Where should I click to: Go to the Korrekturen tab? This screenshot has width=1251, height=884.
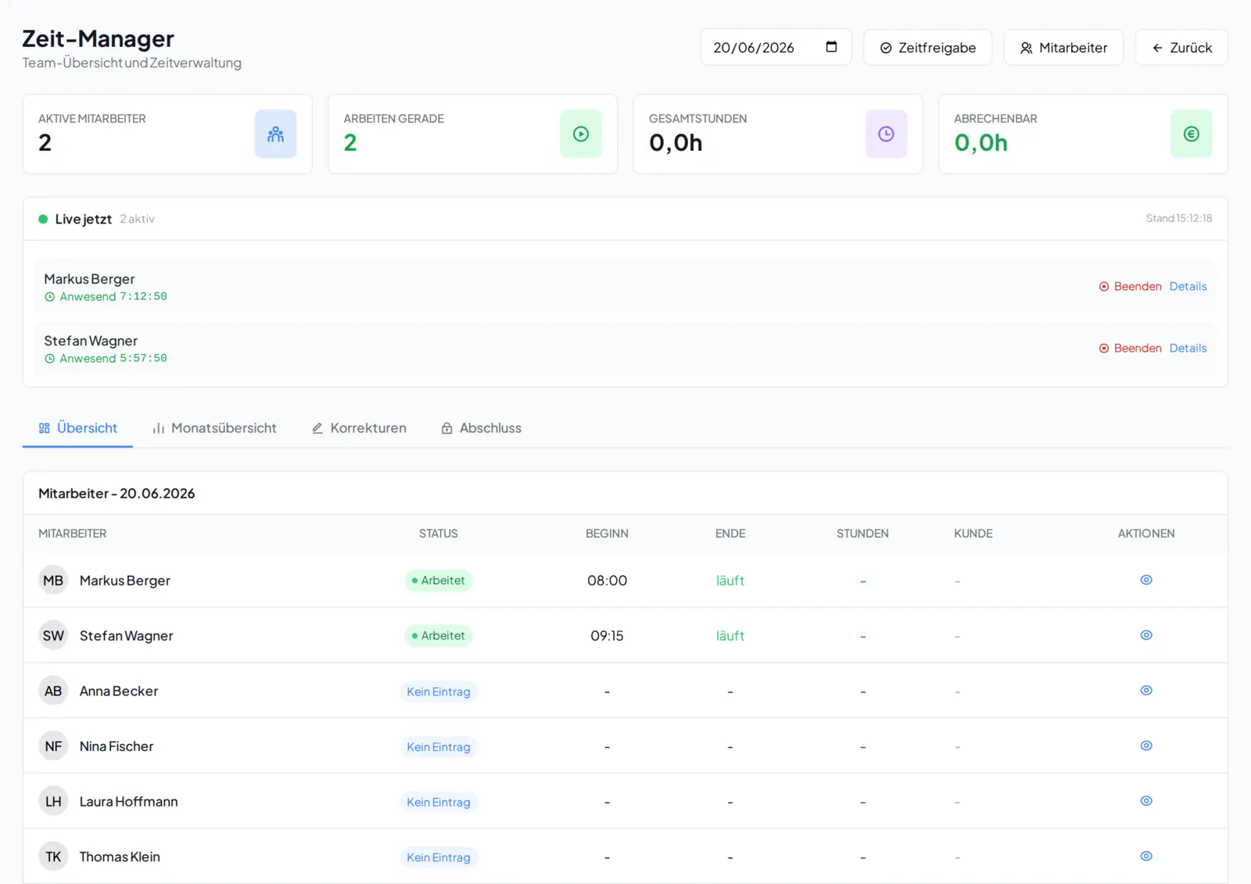click(359, 428)
